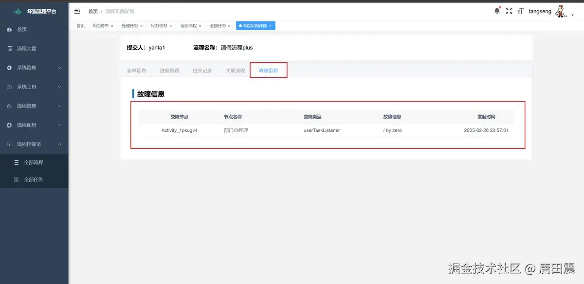
Task: Click the 全部流程 list icon
Action: [x=16, y=162]
